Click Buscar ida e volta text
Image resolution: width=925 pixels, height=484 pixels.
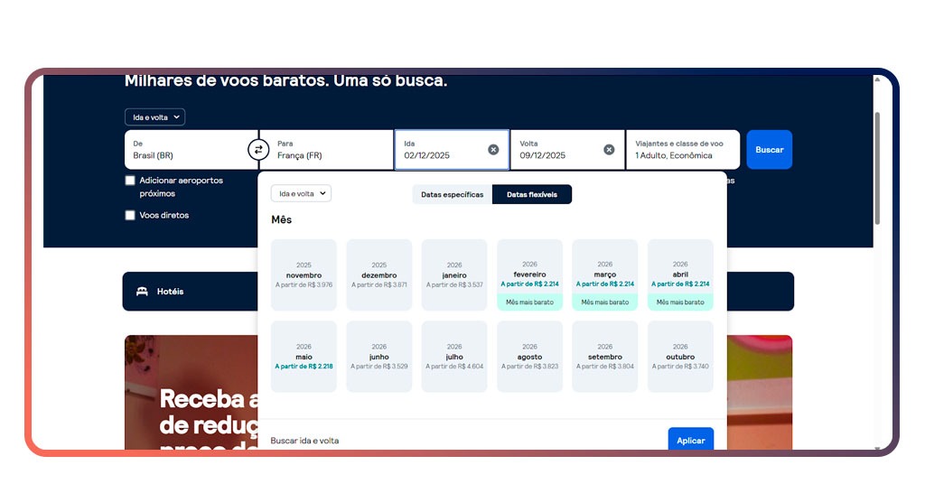pos(304,441)
